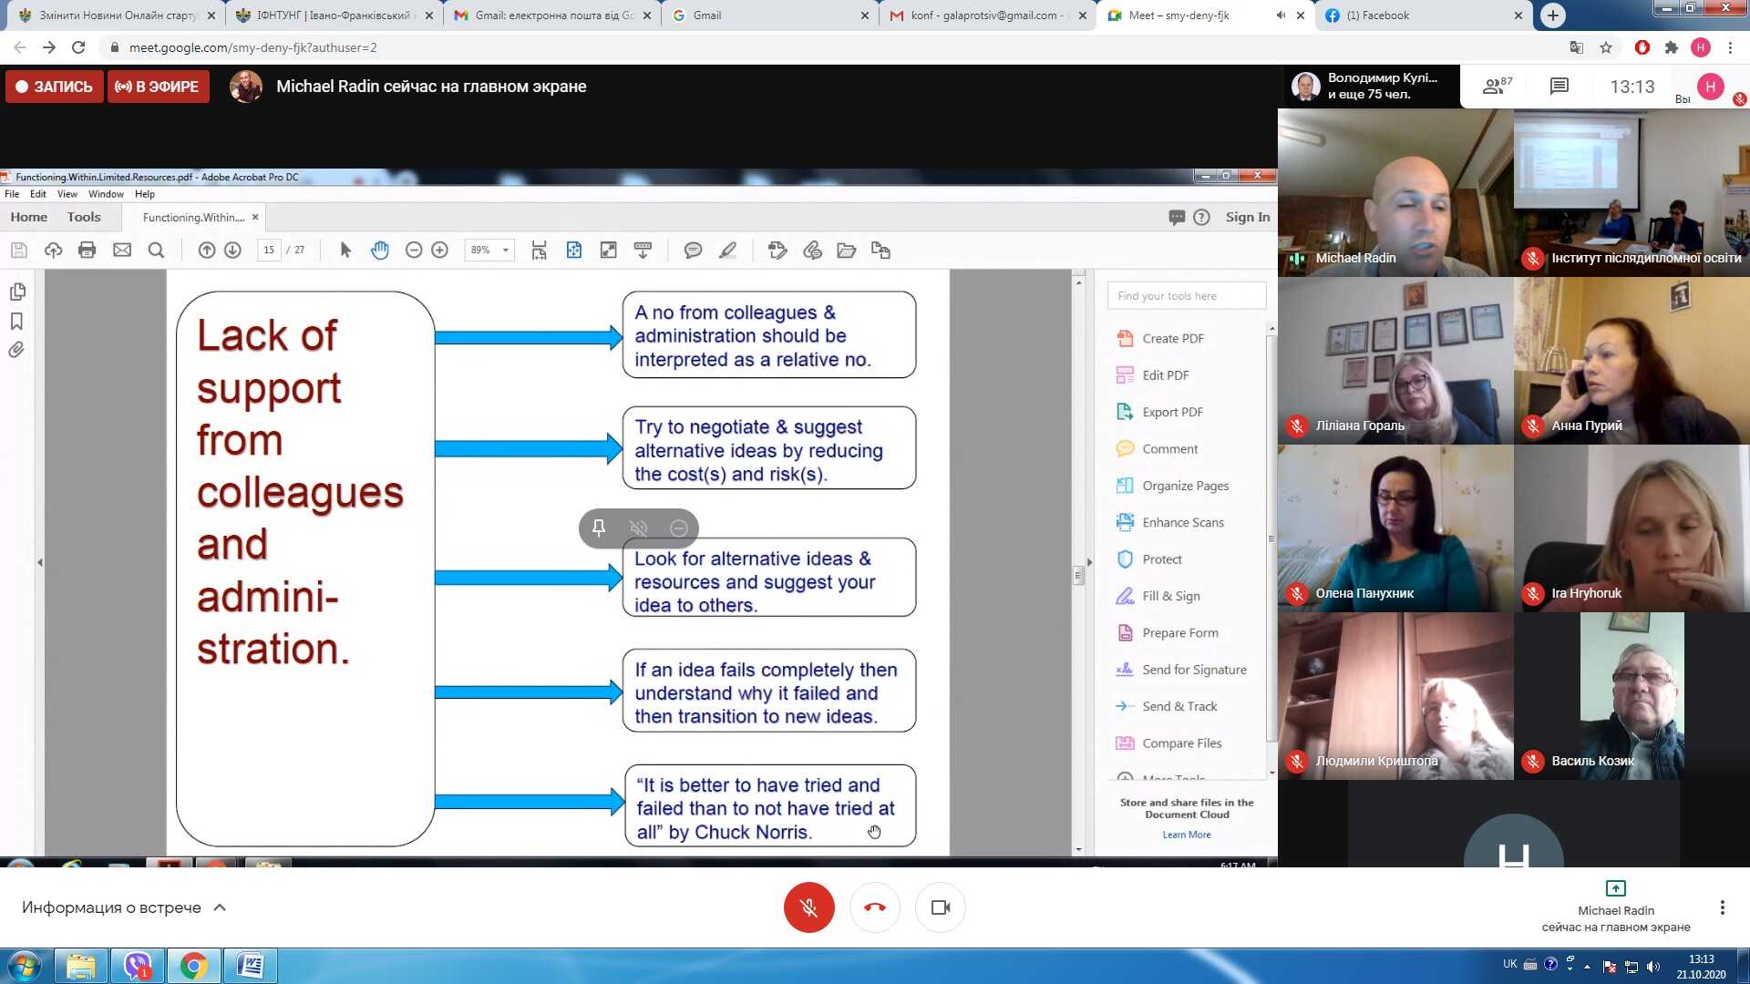Click the ЗАПИСЬ recording indicator

click(x=55, y=87)
